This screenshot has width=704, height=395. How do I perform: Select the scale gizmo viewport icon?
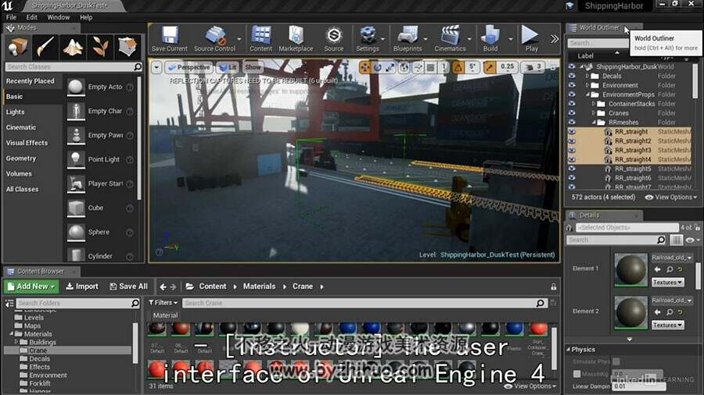[390, 67]
